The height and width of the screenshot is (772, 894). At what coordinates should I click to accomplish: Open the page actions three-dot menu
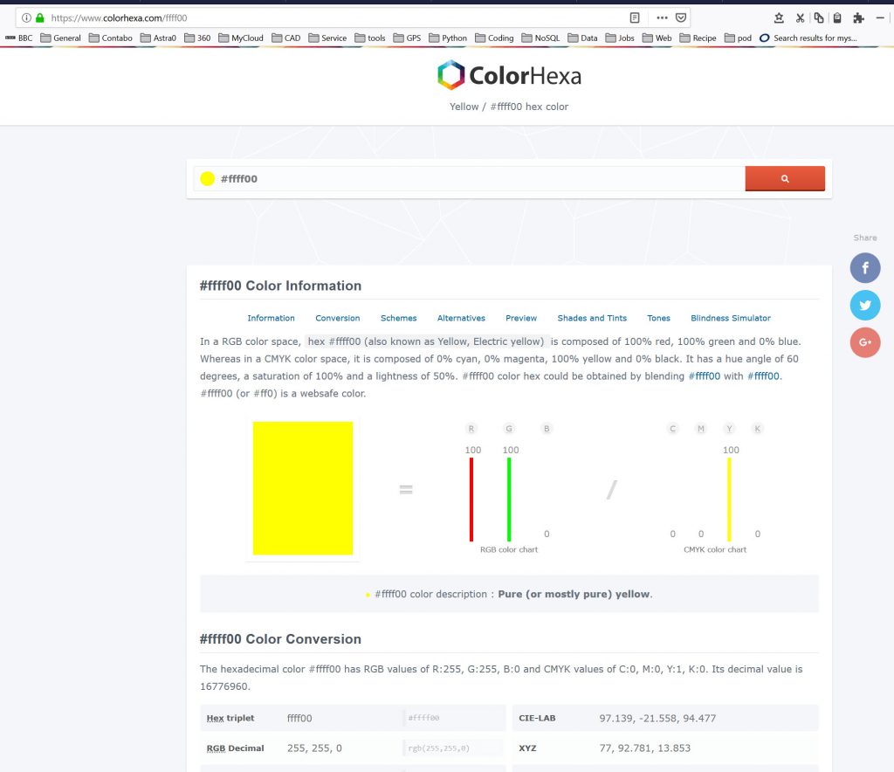(661, 17)
